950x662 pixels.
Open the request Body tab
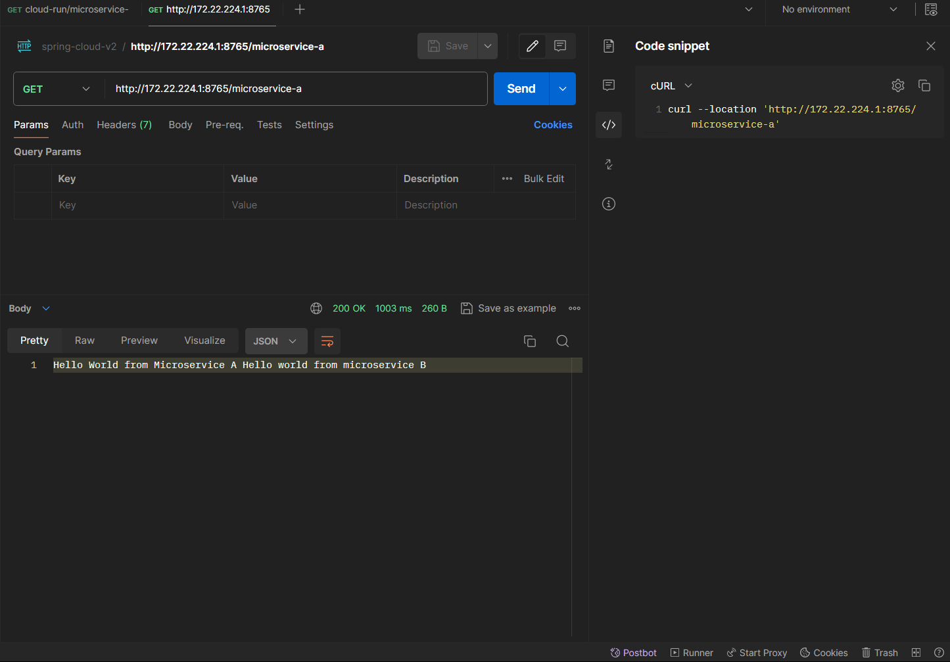pos(180,125)
